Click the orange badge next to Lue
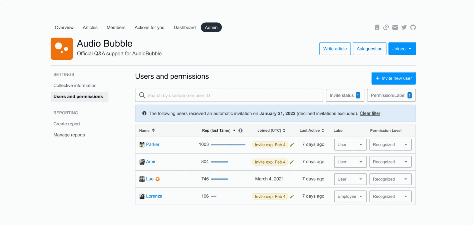The width and height of the screenshot is (474, 225). tap(157, 179)
